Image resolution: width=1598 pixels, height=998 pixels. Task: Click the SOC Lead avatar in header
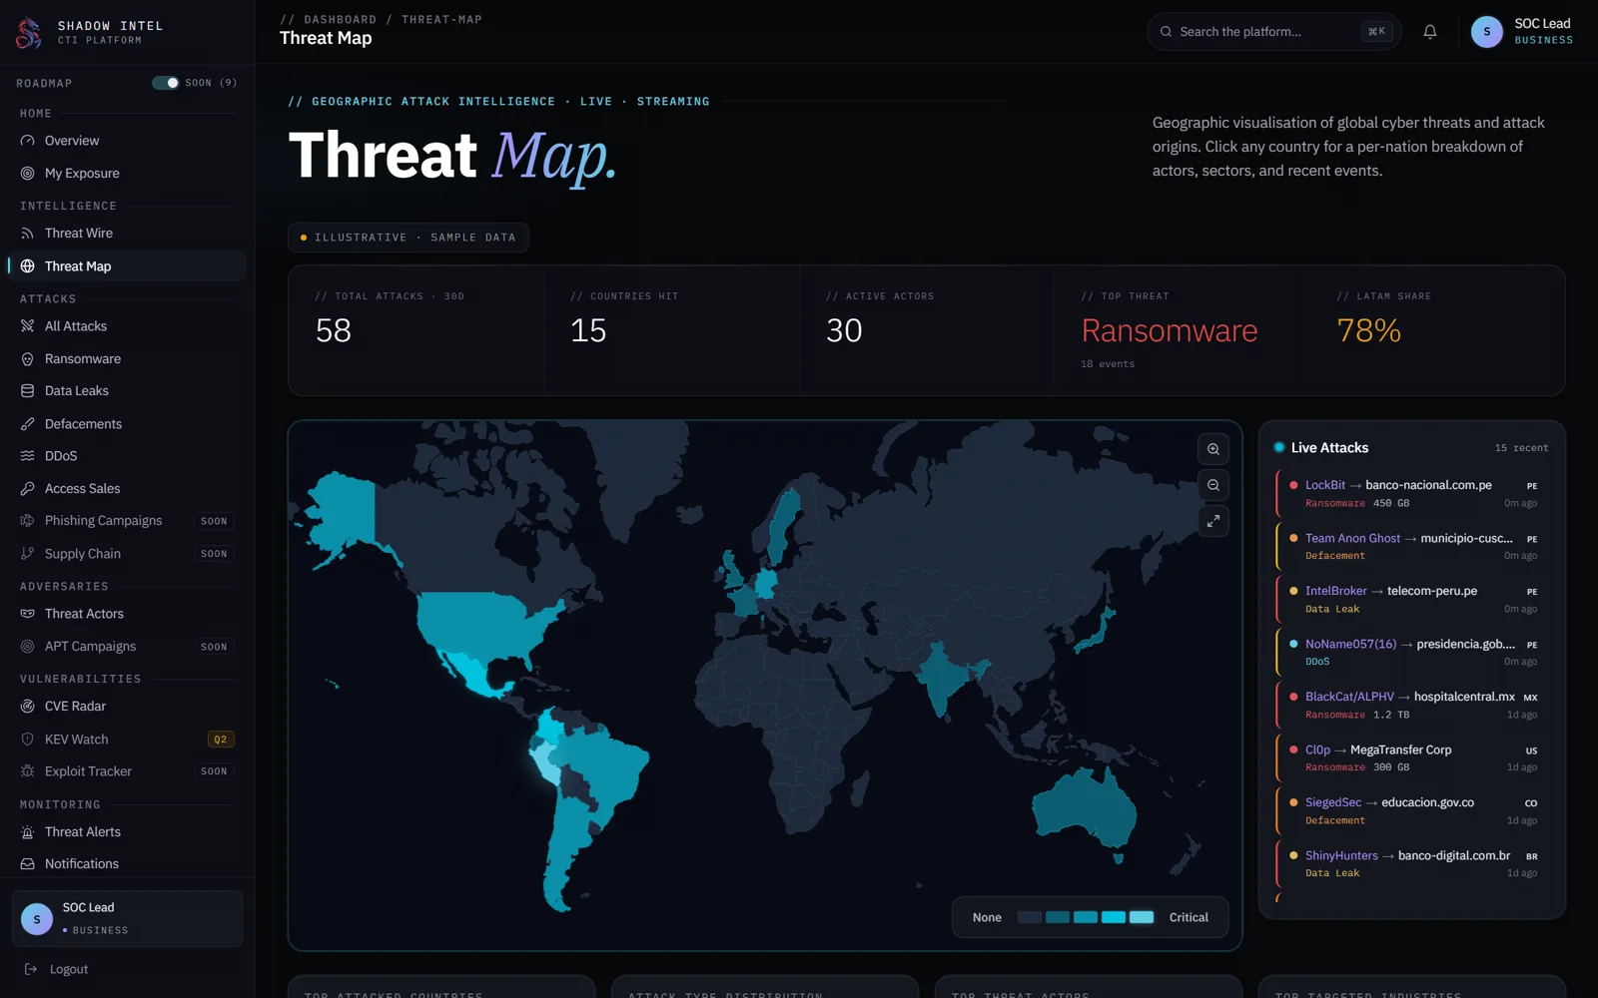click(x=1486, y=32)
